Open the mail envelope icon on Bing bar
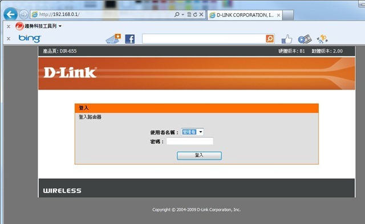This screenshot has width=365, height=224. tap(113, 39)
